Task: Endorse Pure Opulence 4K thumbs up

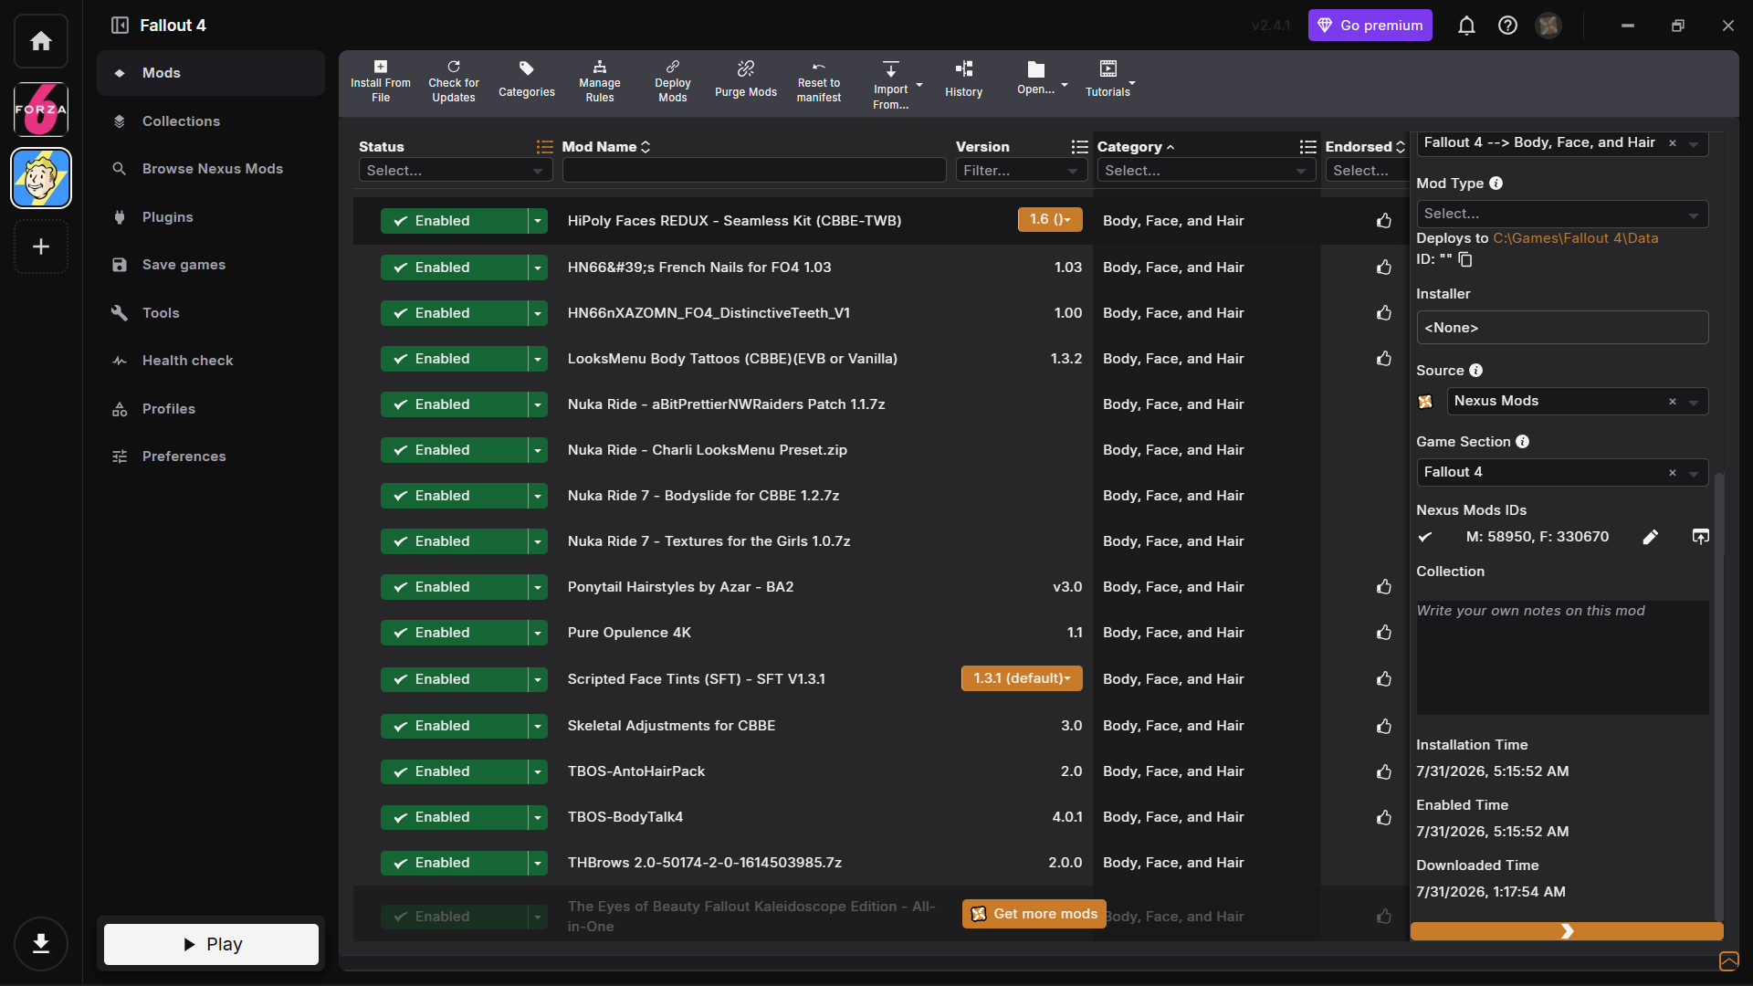Action: pyautogui.click(x=1384, y=633)
